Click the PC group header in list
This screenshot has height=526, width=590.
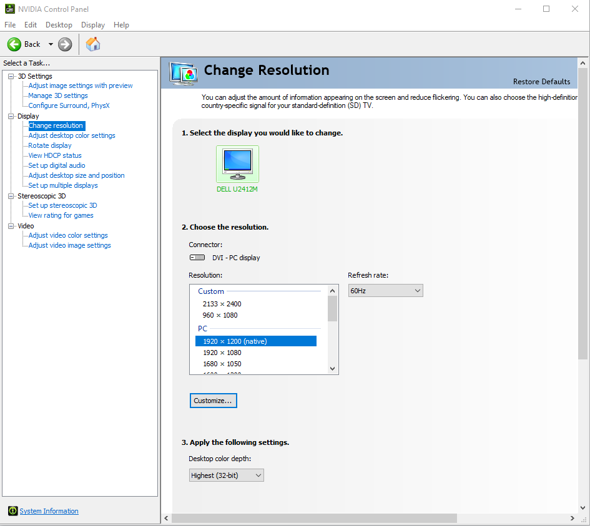(x=202, y=329)
